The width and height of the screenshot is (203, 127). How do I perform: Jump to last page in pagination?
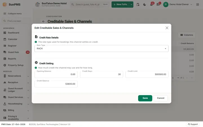[192, 78]
